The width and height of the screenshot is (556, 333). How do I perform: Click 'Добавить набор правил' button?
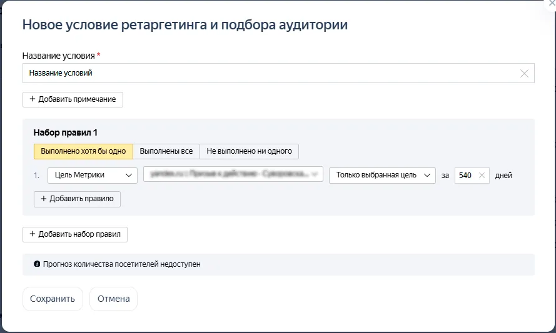[x=75, y=234]
